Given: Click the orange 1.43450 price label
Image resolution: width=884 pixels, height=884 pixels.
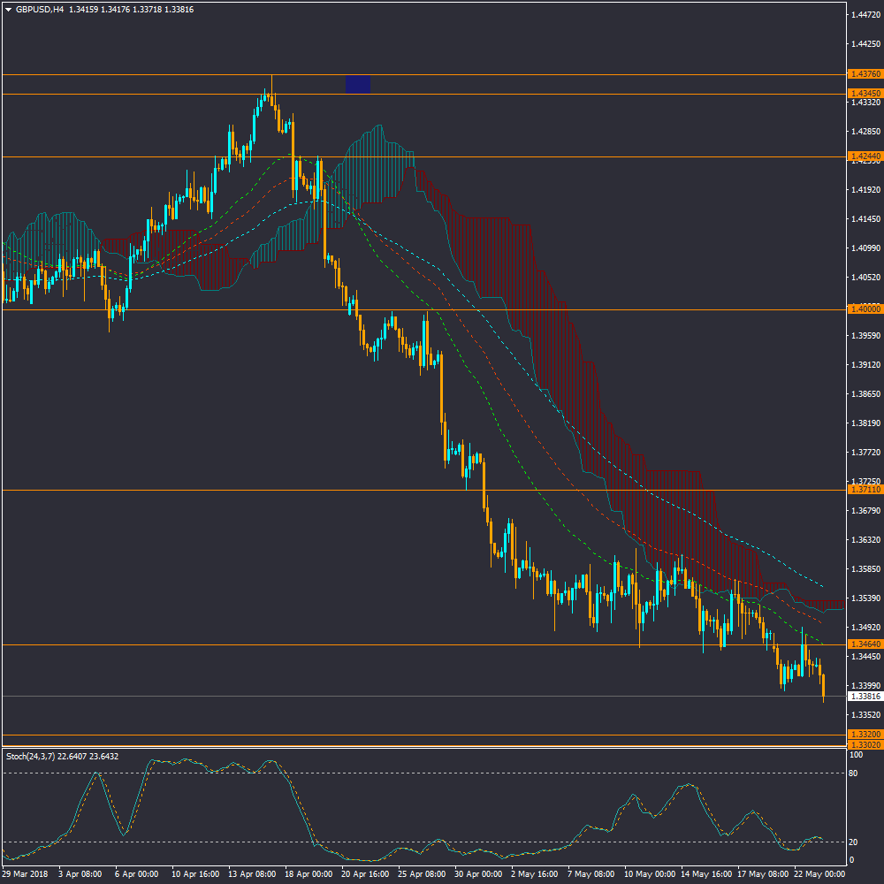Looking at the screenshot, I should pyautogui.click(x=864, y=94).
